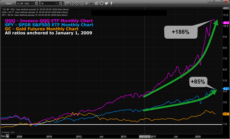
Task: Open the help question-mark button
Action: 210,1
